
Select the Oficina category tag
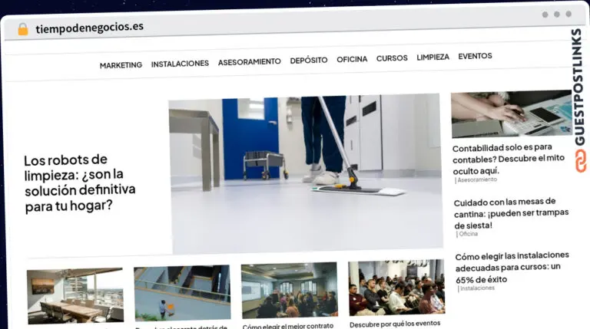click(x=468, y=234)
